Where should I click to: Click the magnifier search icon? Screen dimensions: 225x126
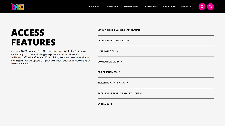tap(210, 7)
